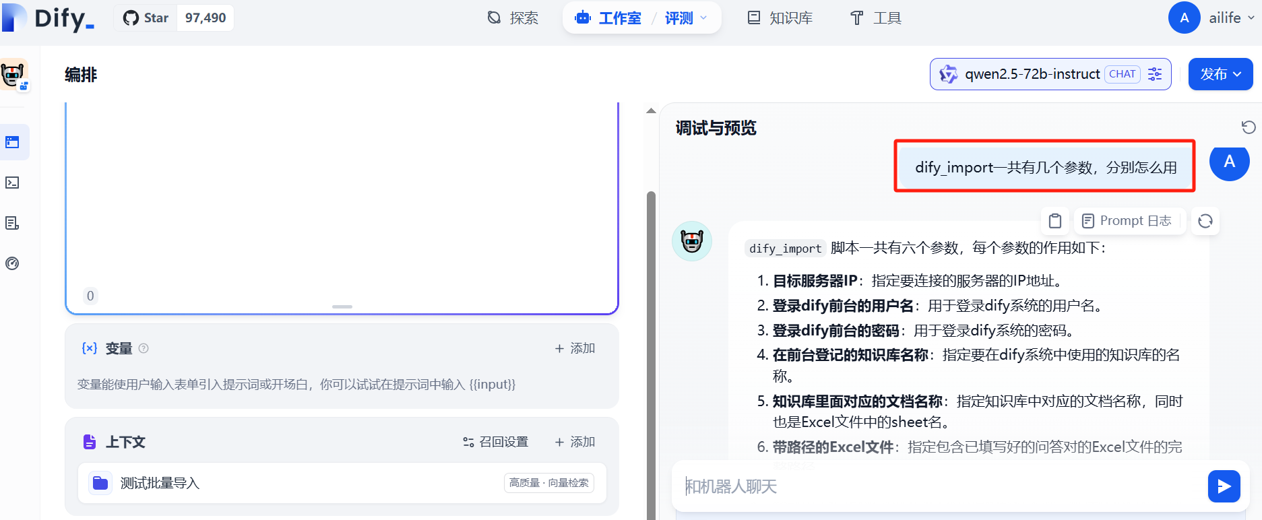Click the dify_import code tag in the response

786,249
